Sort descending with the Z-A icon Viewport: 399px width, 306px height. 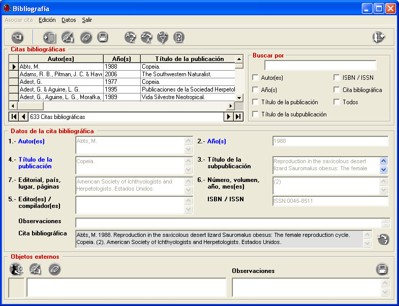[x=146, y=38]
